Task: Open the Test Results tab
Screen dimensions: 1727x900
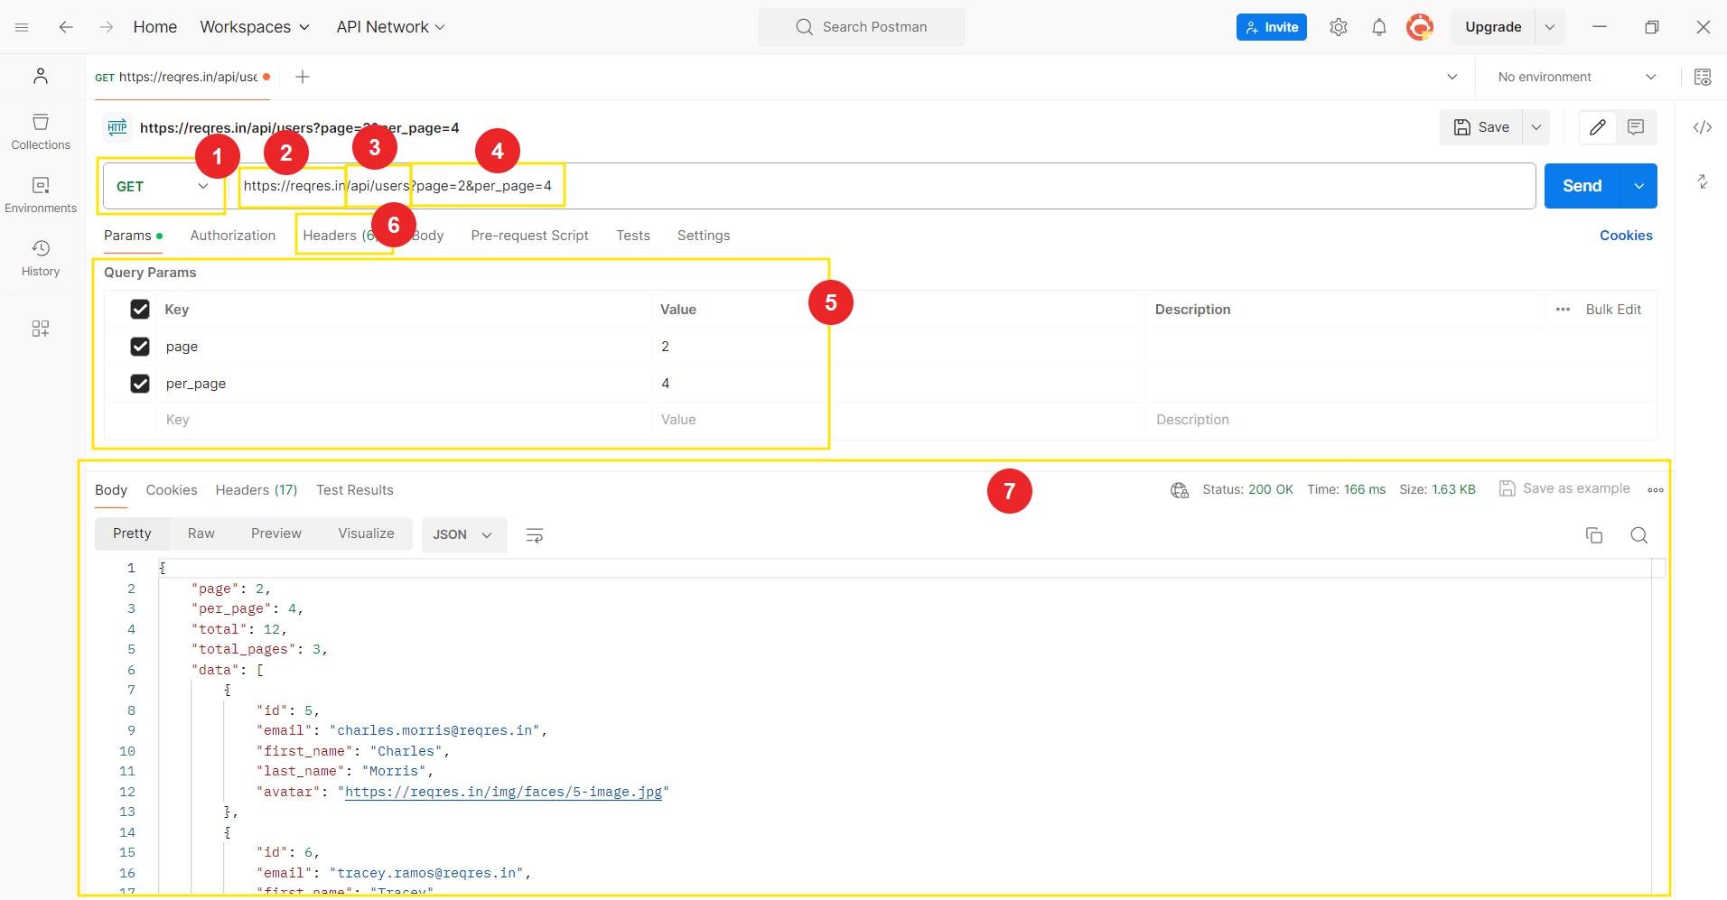Action: point(355,490)
